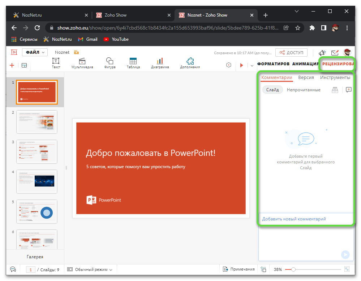Add a new slide with plus icon

click(x=12, y=65)
